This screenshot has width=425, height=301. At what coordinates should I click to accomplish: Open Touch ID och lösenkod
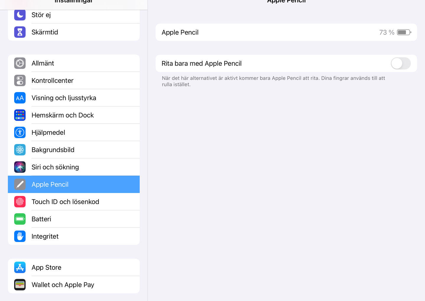tap(74, 202)
